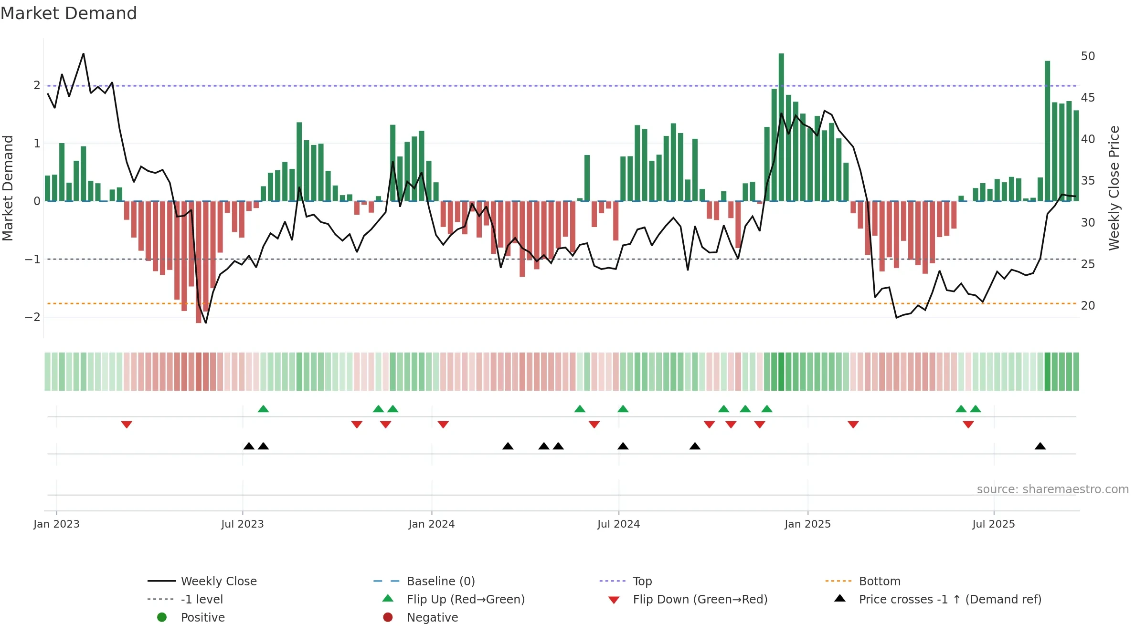The image size is (1146, 644).
Task: Click the '0' tick on left demand axis
Action: click(37, 201)
